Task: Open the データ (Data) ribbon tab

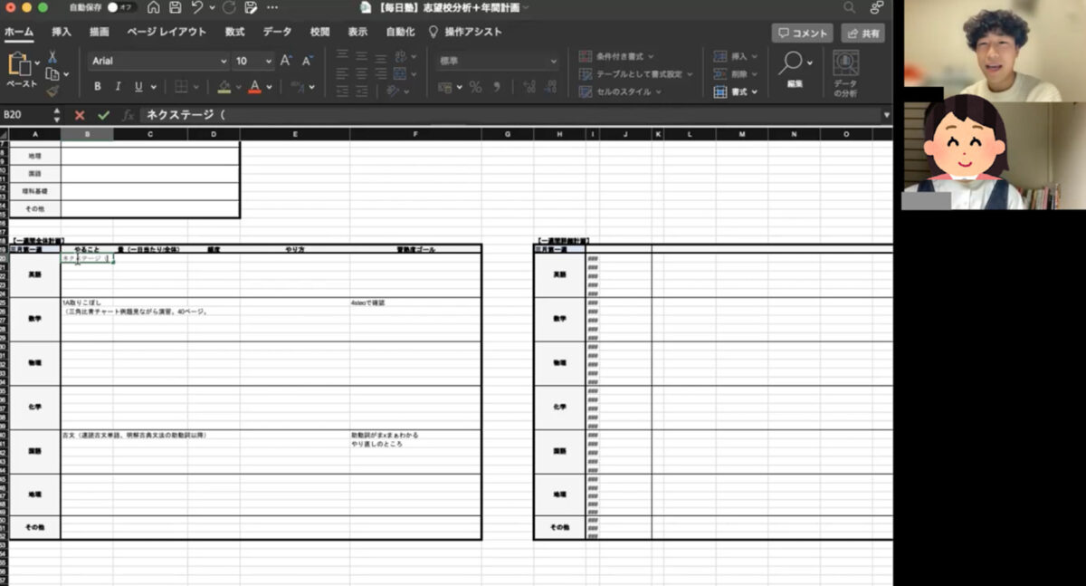Action: tap(277, 32)
